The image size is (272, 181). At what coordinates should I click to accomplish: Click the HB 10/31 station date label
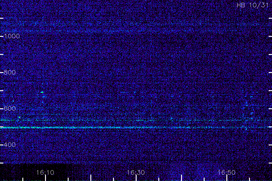coord(253,5)
